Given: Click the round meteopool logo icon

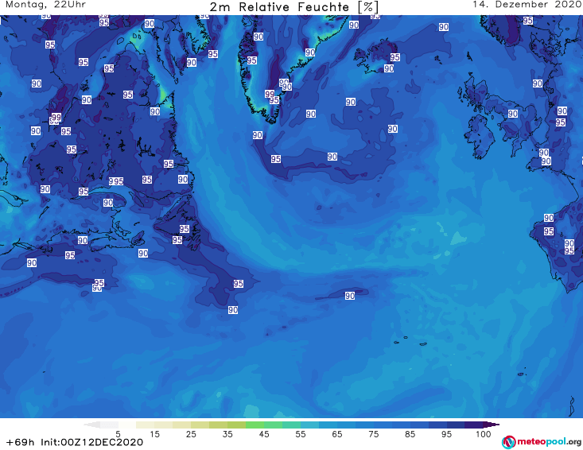Looking at the screenshot, I should (x=508, y=442).
